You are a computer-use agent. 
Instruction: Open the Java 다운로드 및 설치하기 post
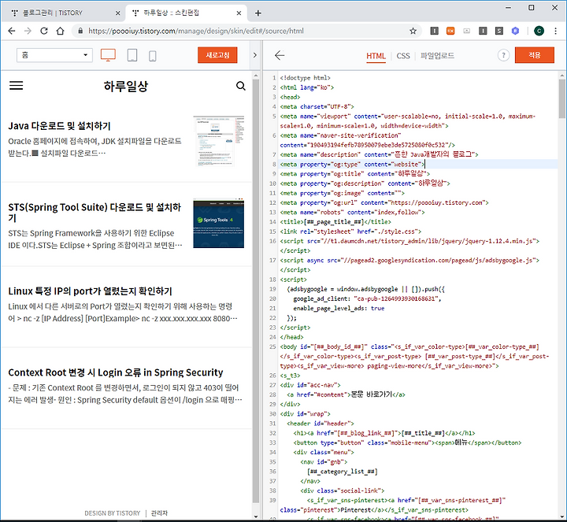[59, 126]
